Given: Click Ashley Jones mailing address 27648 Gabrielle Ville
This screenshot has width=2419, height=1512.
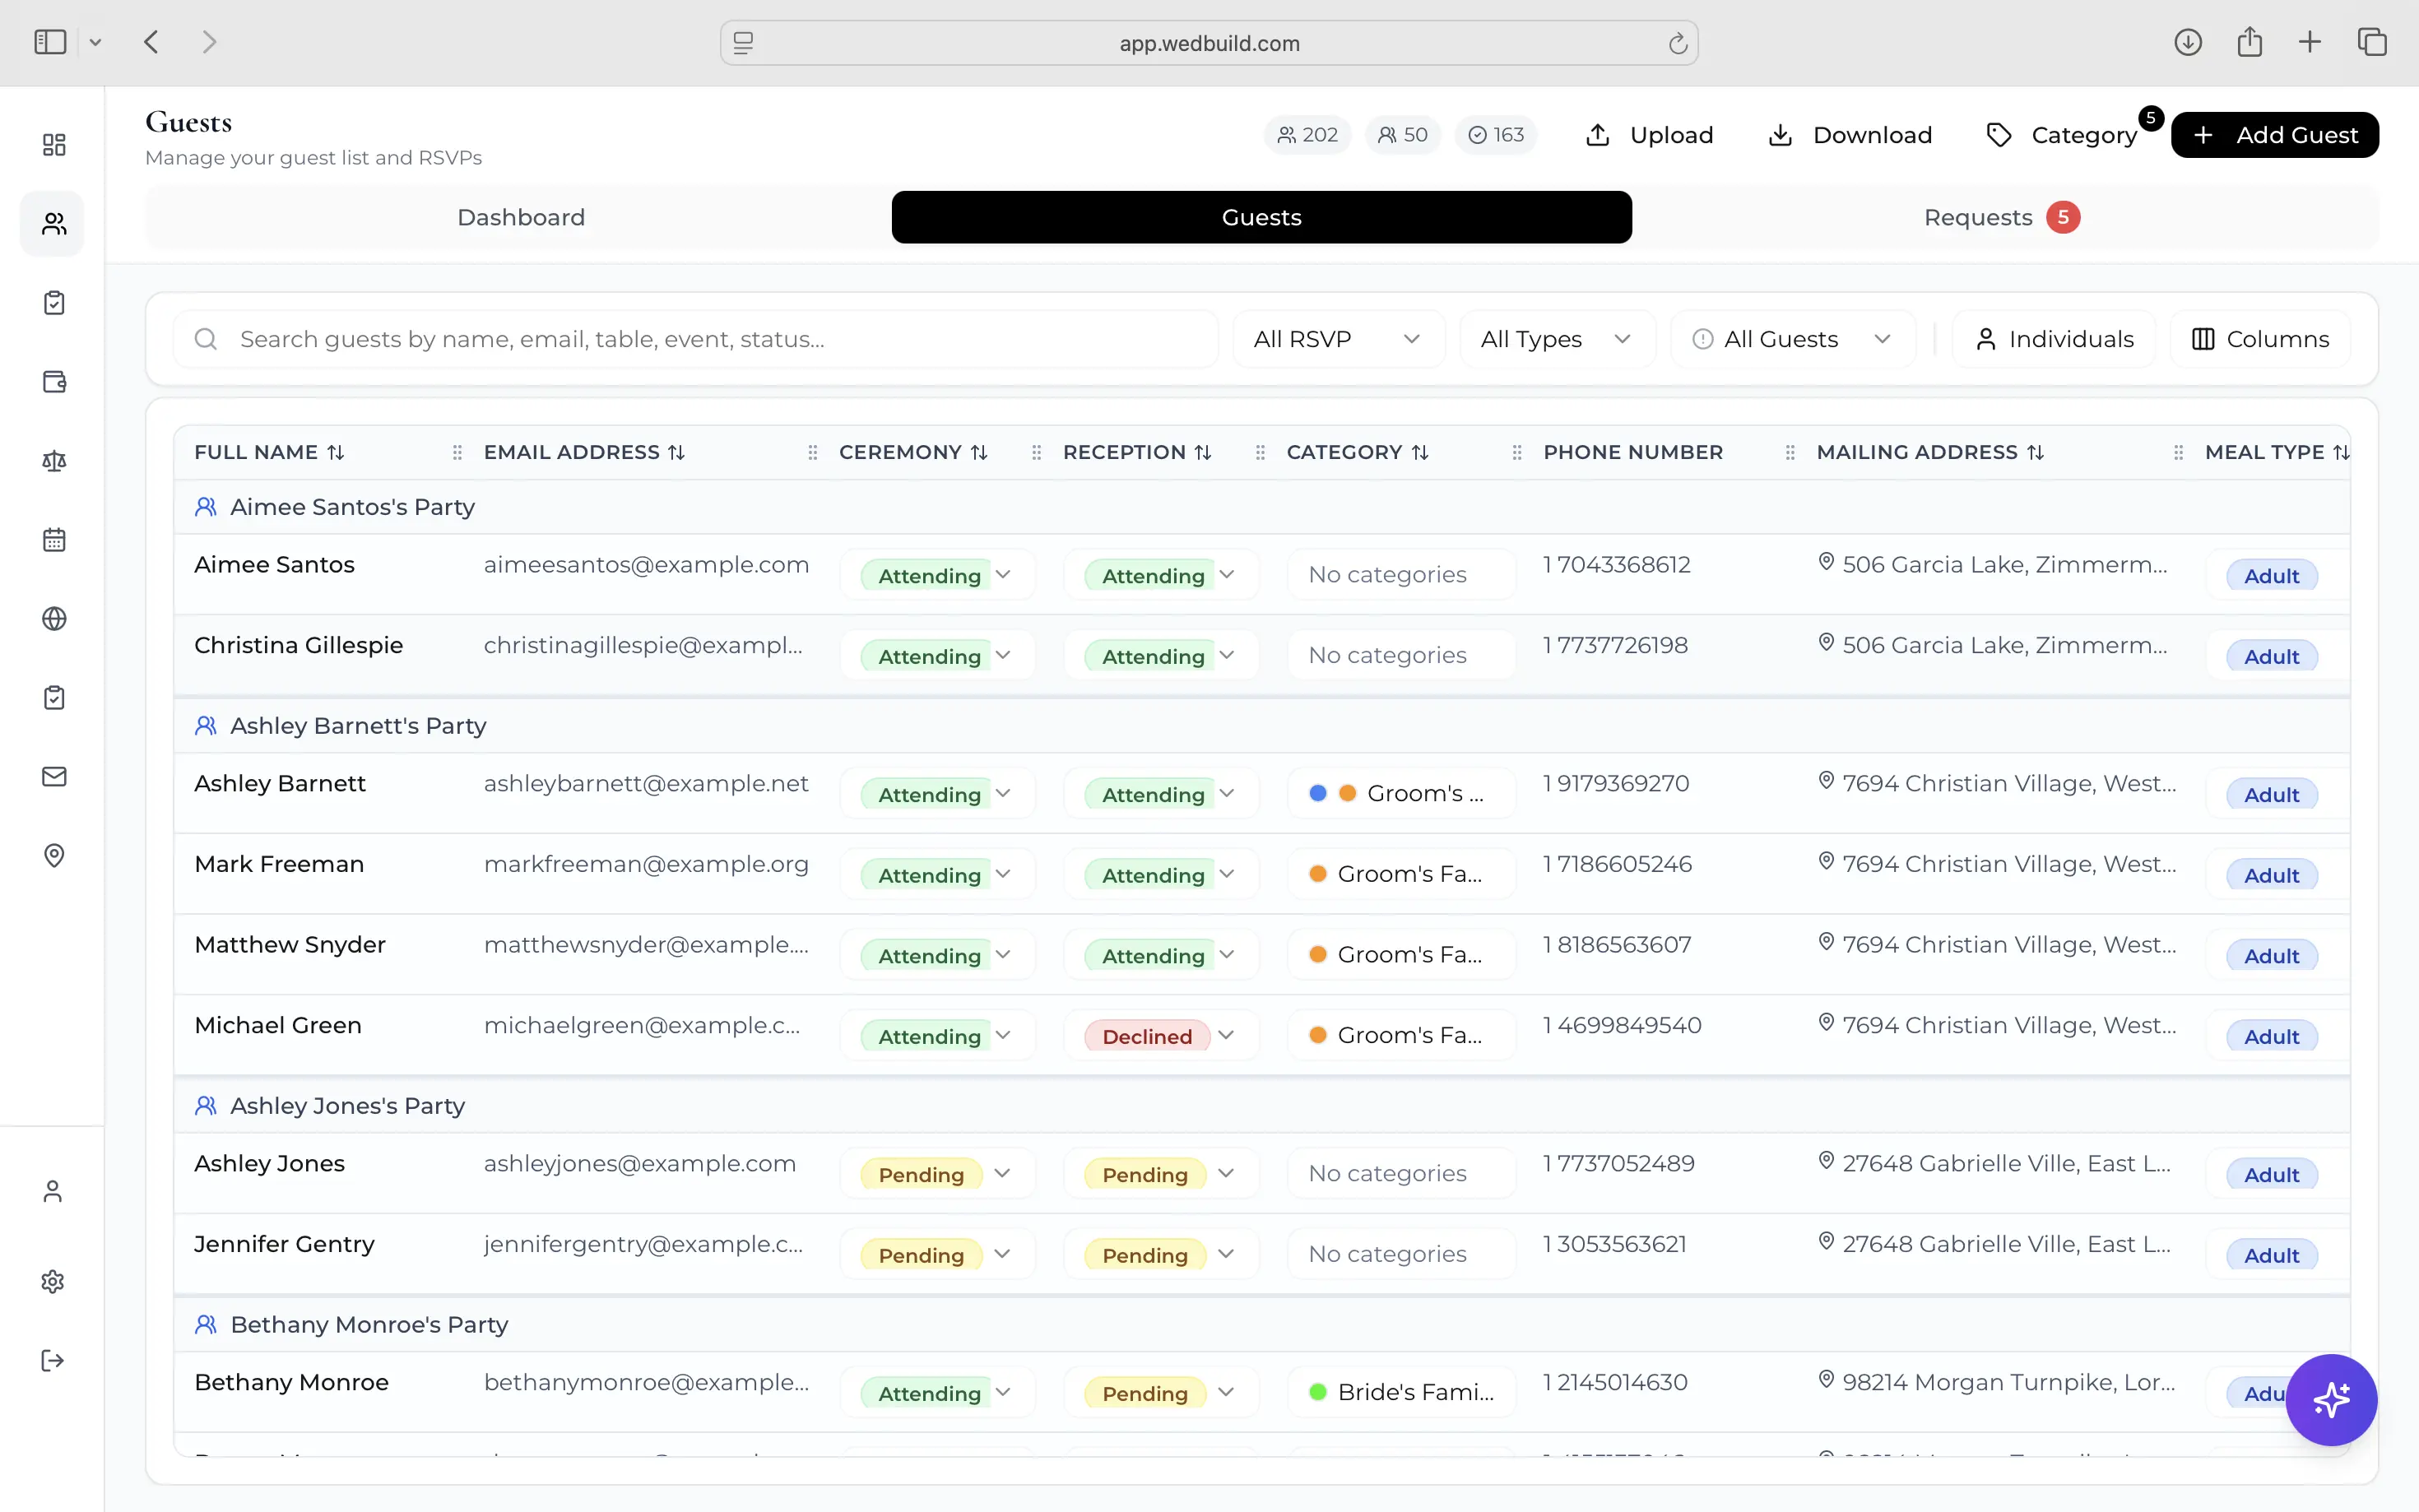Looking at the screenshot, I should [x=1995, y=1163].
